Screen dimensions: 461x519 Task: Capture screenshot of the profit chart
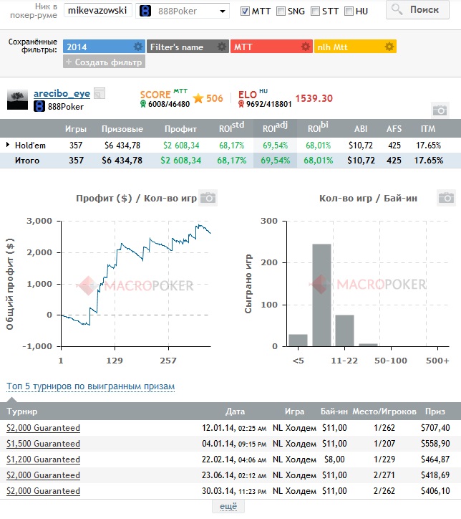(x=208, y=198)
